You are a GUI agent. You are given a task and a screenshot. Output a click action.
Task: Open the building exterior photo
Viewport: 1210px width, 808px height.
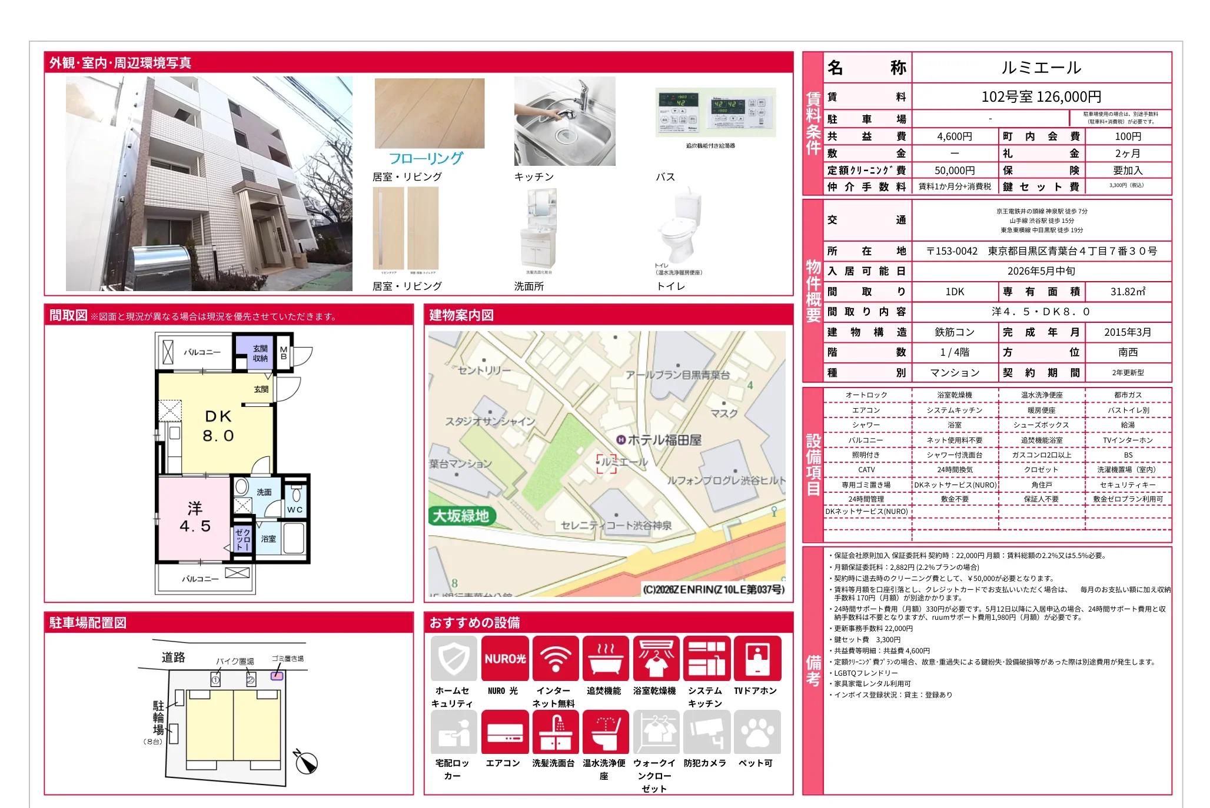click(209, 183)
